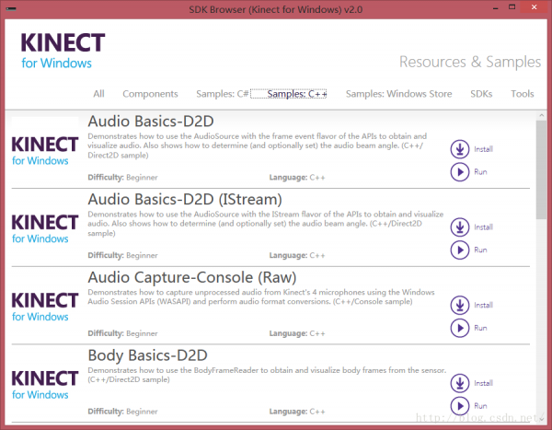This screenshot has height=430, width=552.
Task: Click Run play icon for Audio Basics-D2D (IStream)
Action: coord(460,250)
